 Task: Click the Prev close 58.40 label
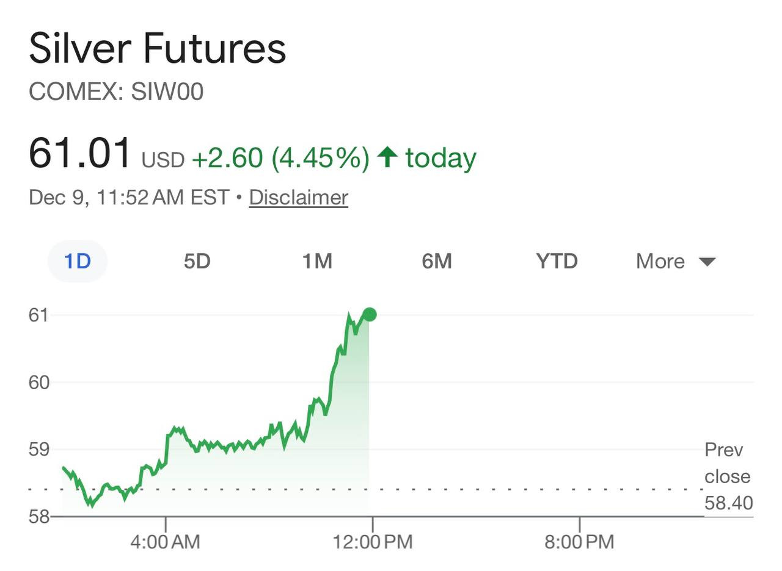728,476
